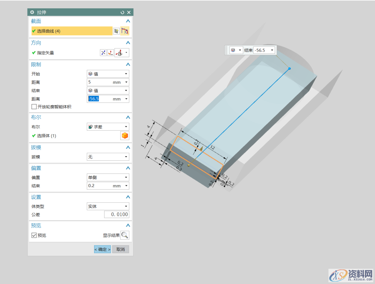Open the vector dialog icon
This screenshot has width=375, height=284.
(110, 53)
